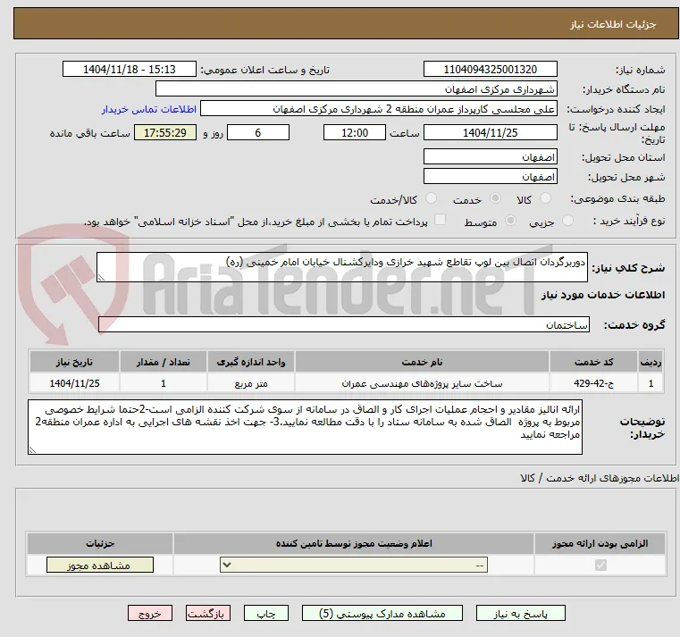Screen dimensions: 680x637
Task: View attached documents (5) button
Action: tap(382, 614)
